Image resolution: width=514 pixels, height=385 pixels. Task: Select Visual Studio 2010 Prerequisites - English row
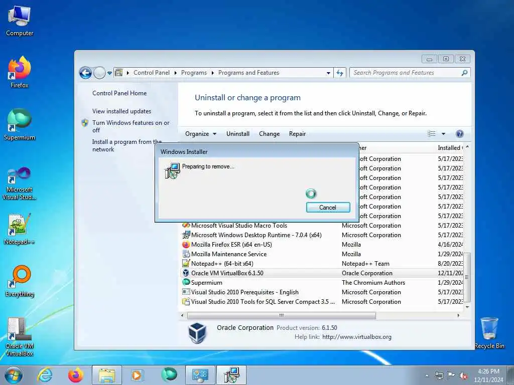pos(323,292)
